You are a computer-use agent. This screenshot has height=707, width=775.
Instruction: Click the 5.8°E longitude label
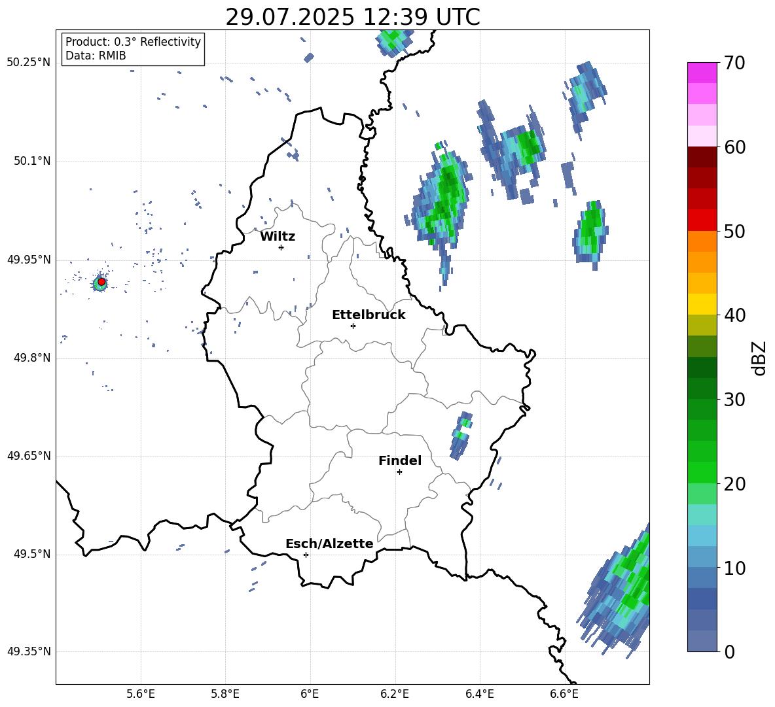pos(225,694)
